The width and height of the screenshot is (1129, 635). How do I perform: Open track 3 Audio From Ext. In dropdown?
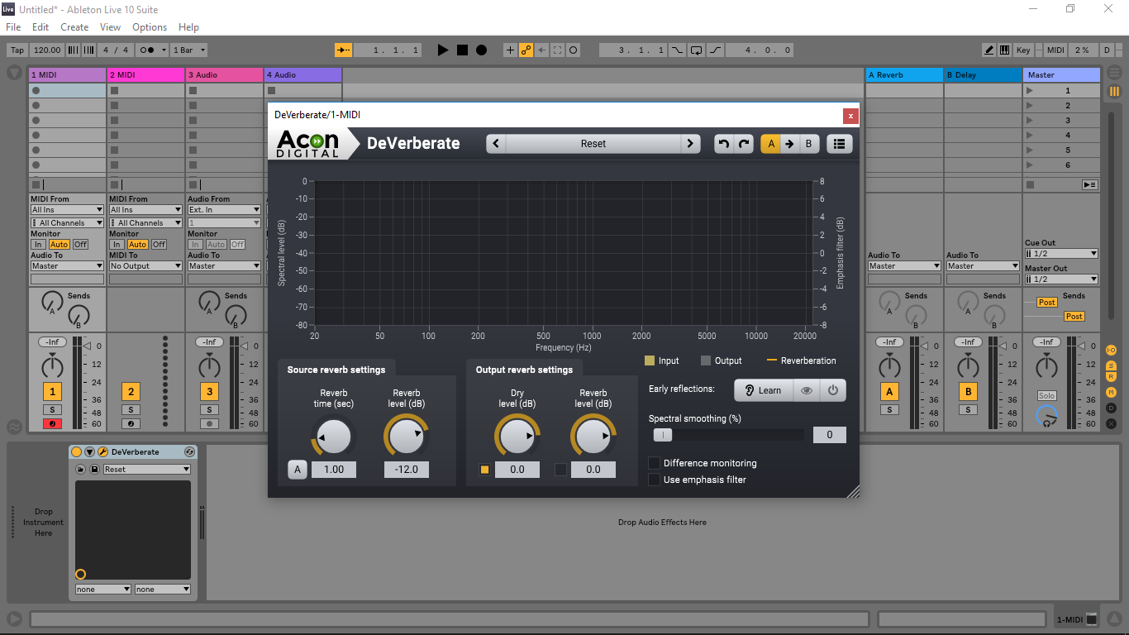tap(224, 210)
